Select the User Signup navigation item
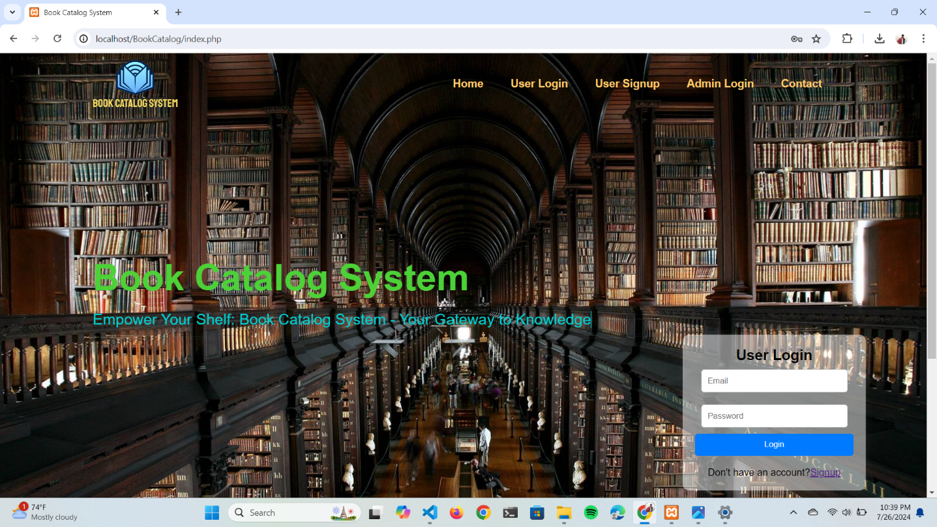Screen dimensions: 937x527 click(627, 83)
